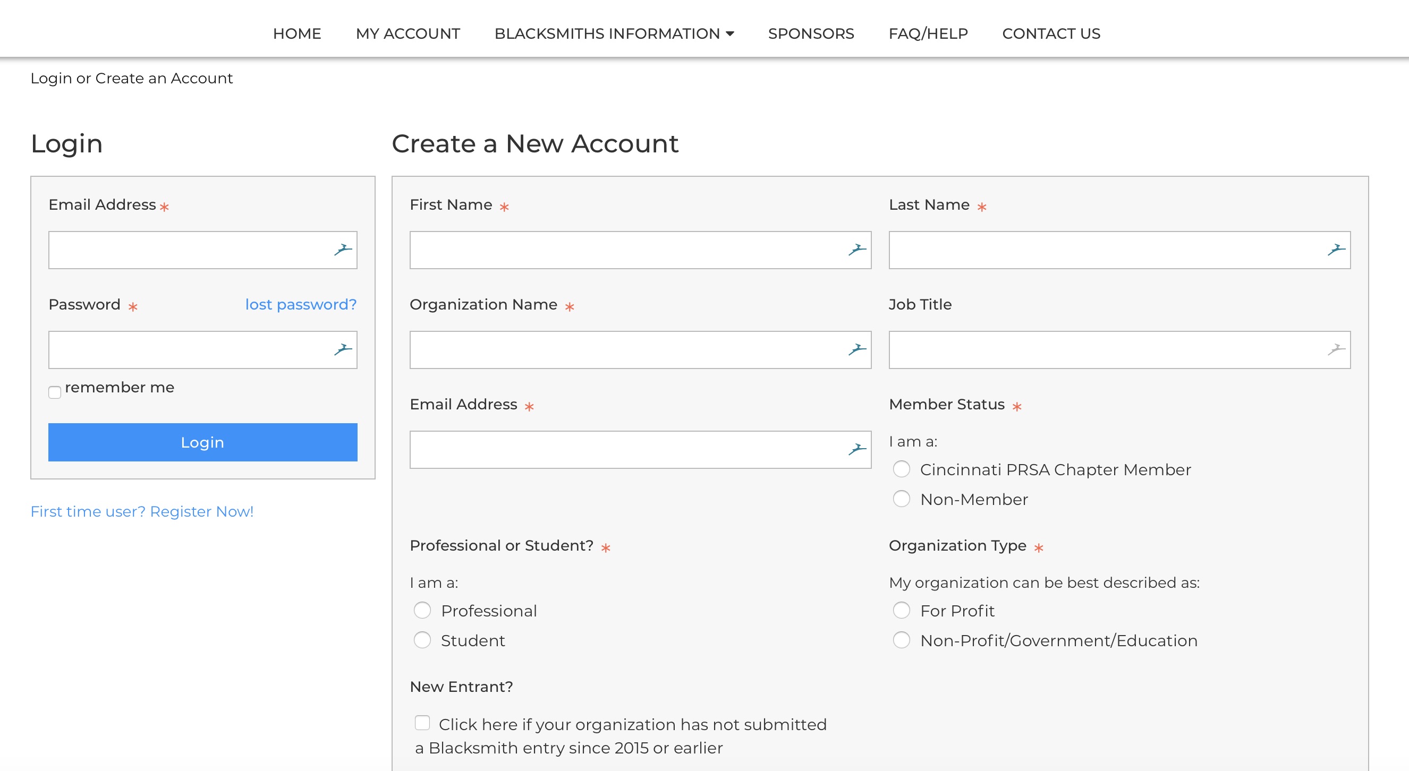Enable the remember me checkbox
The height and width of the screenshot is (771, 1409).
click(55, 392)
